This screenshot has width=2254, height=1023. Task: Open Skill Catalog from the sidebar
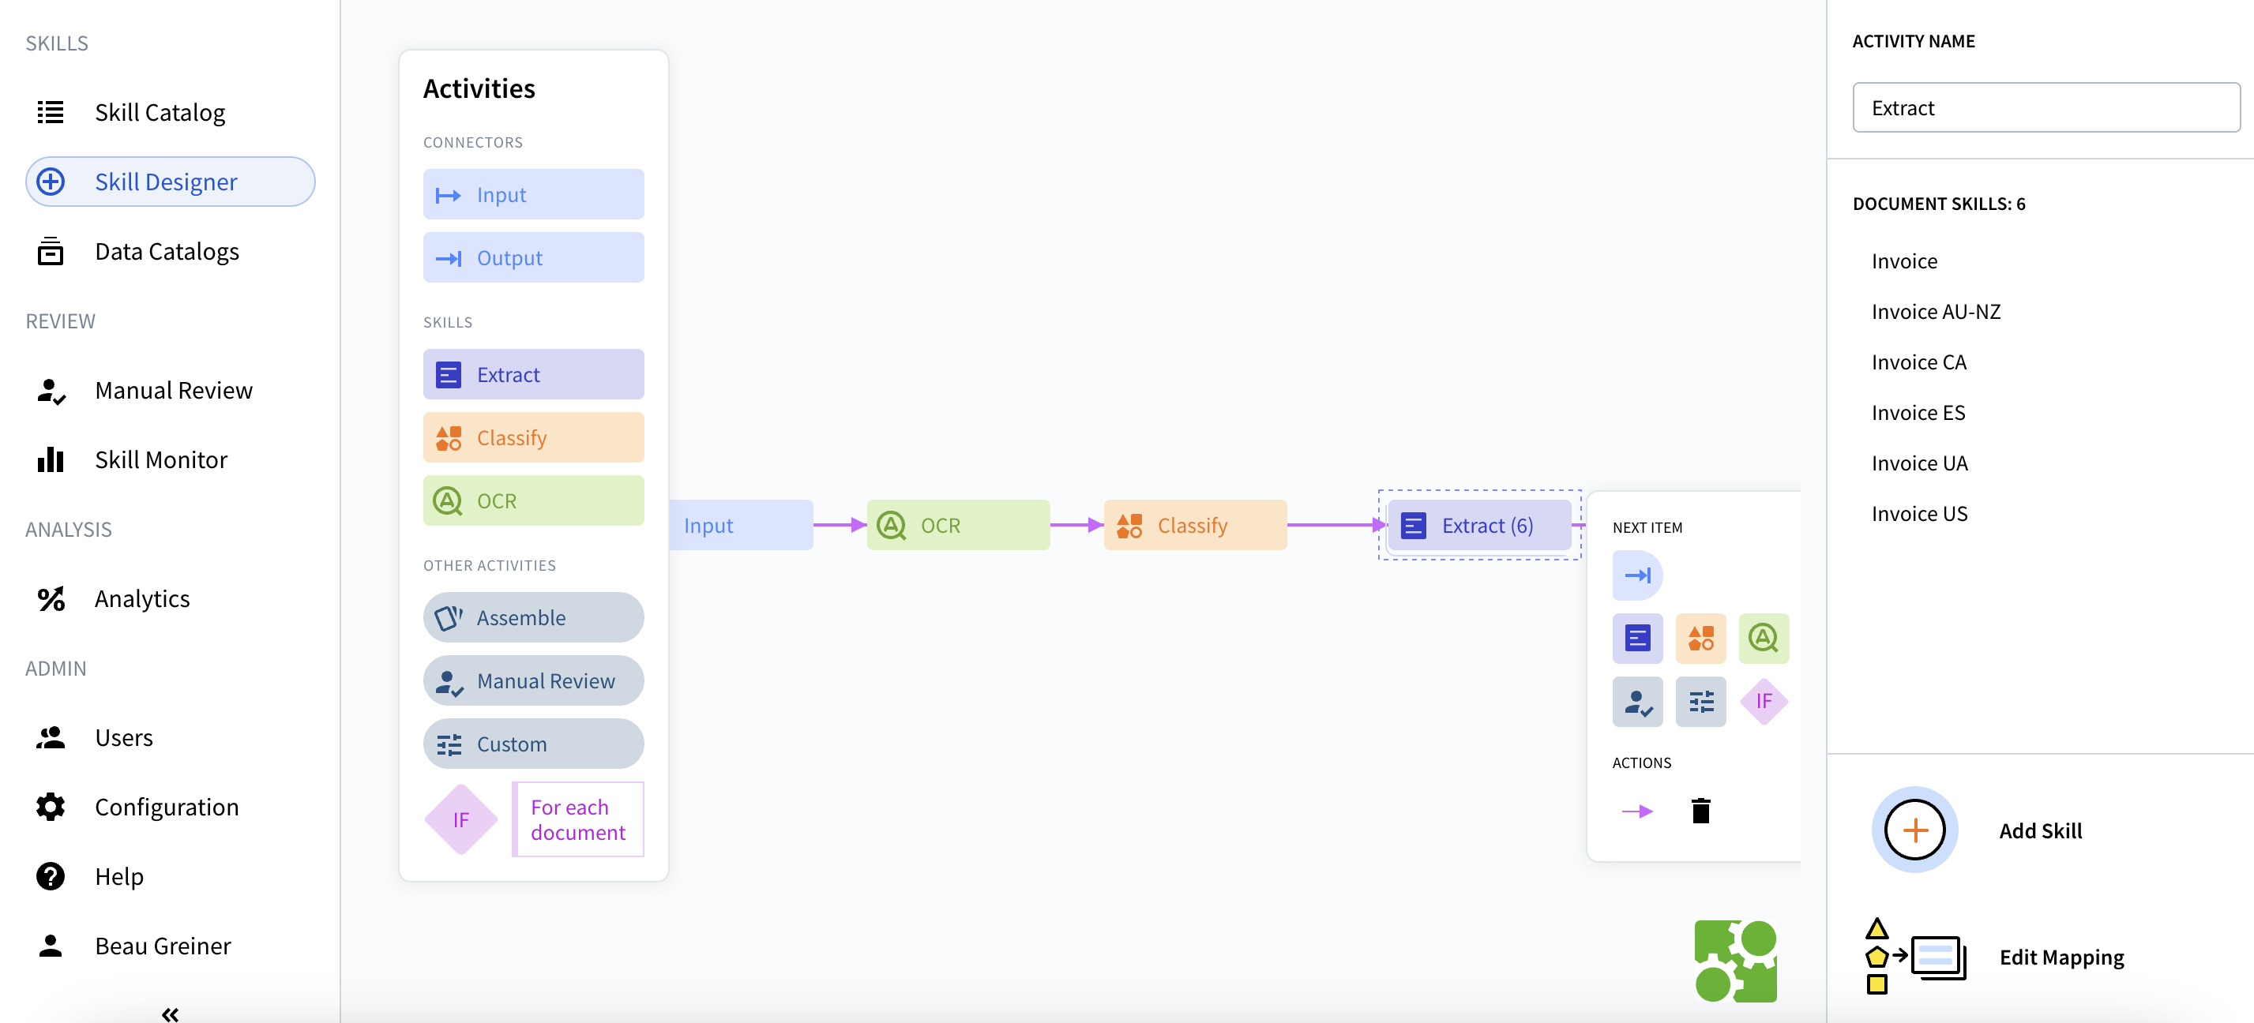point(160,112)
